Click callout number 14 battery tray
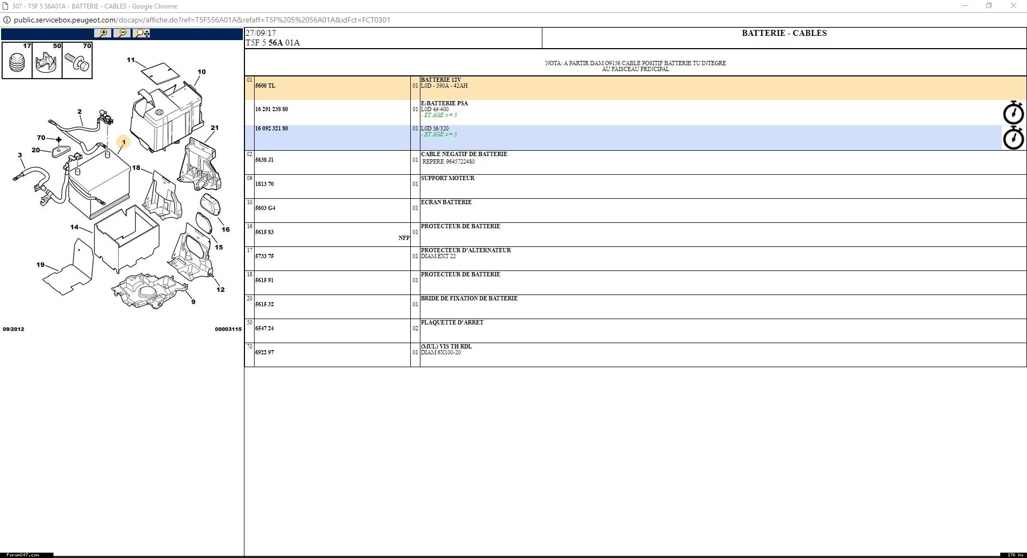This screenshot has height=558, width=1027. coord(74,227)
